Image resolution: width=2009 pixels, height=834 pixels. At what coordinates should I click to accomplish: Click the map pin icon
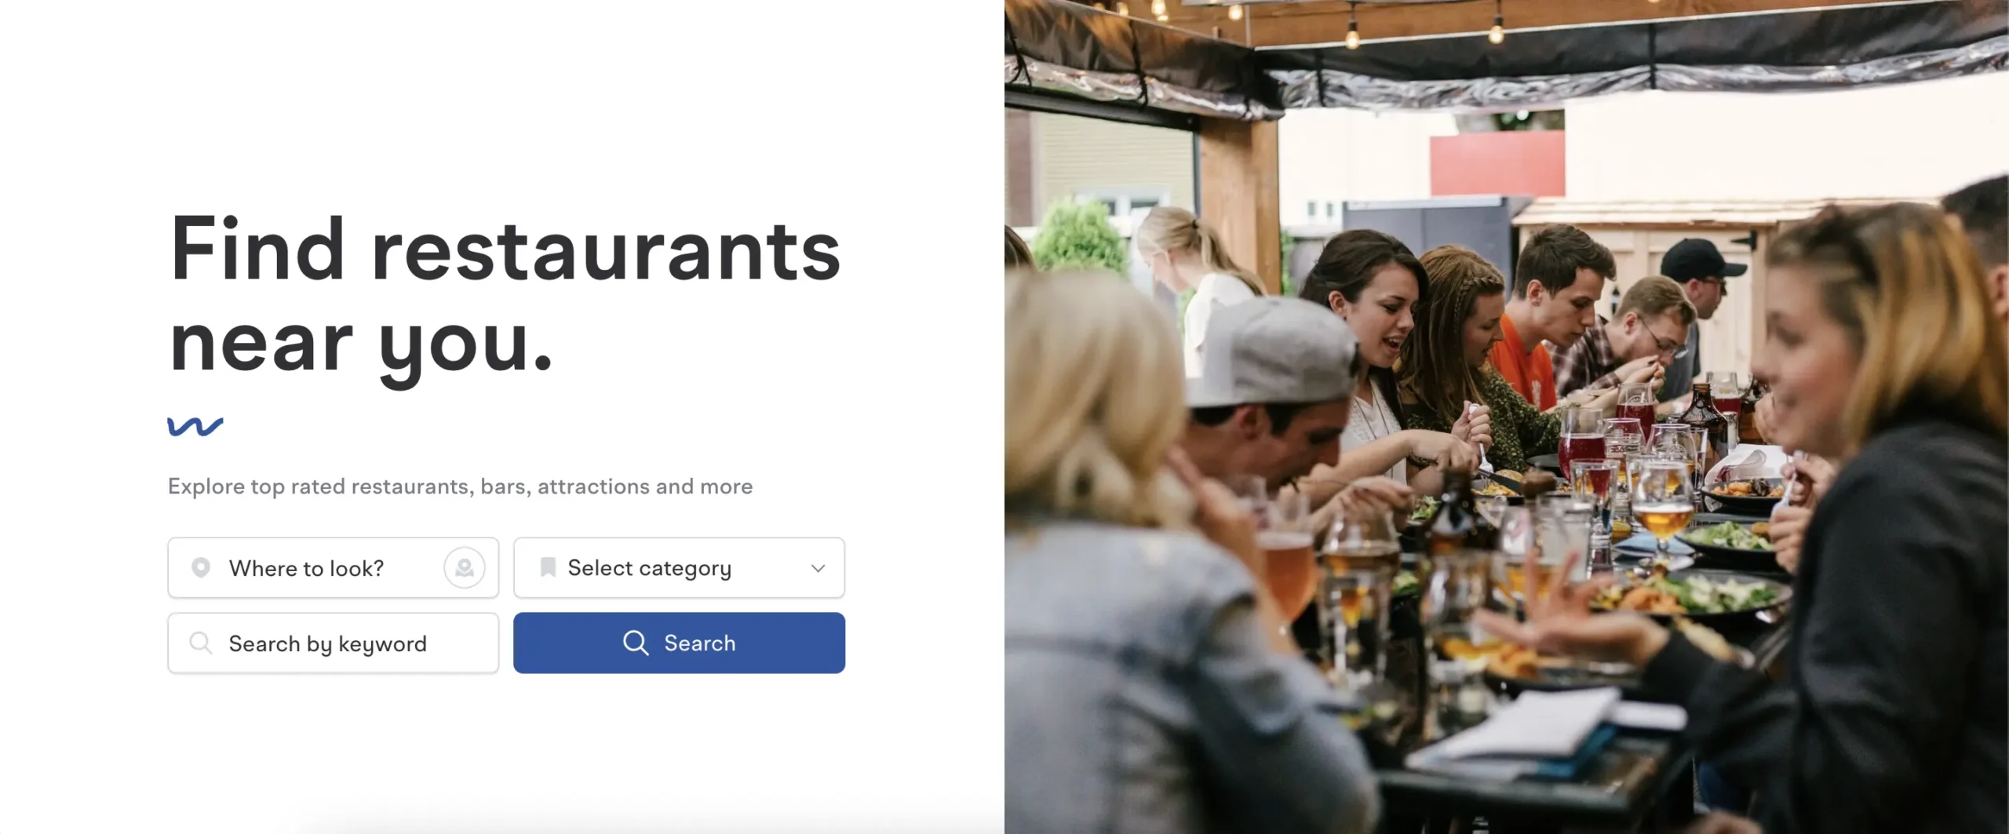[x=201, y=567]
